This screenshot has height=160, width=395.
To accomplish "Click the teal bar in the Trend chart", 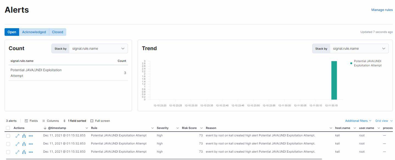I will pos(334,80).
